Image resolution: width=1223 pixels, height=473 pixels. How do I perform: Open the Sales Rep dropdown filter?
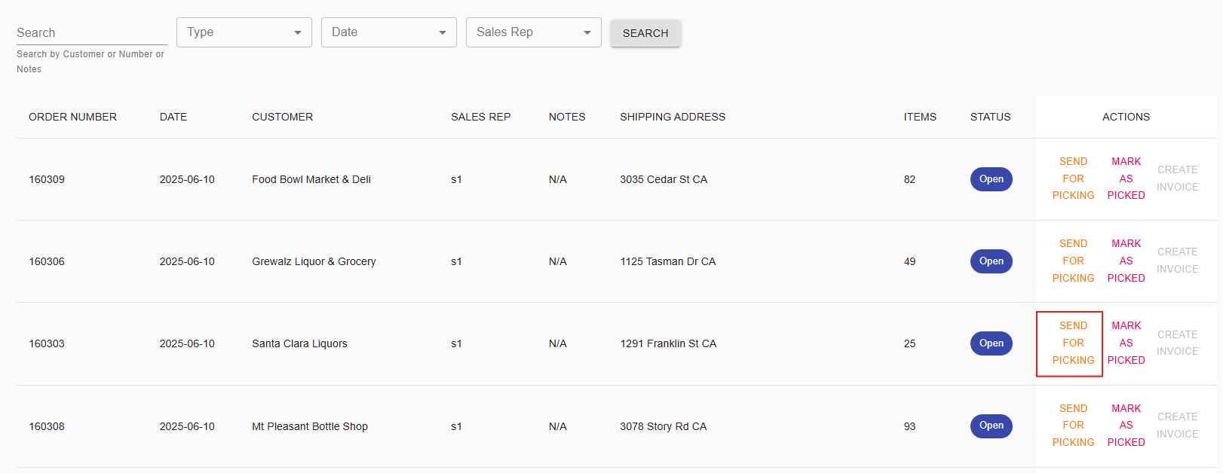(x=532, y=32)
